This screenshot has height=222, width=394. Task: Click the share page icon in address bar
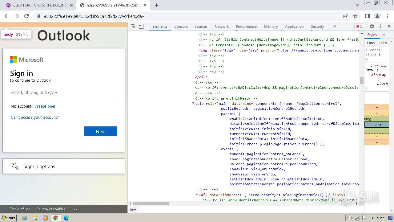345,16
